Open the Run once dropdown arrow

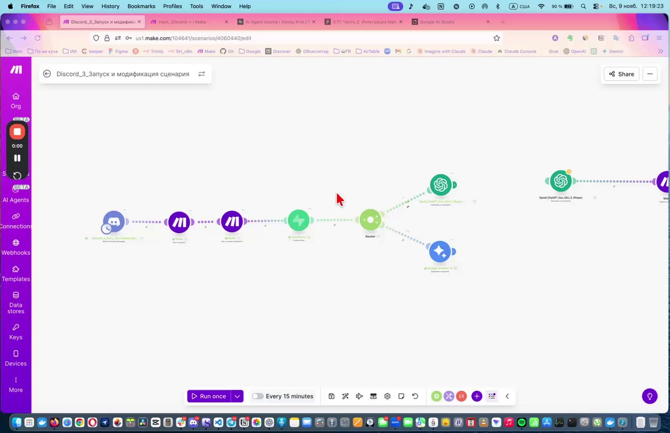point(238,396)
